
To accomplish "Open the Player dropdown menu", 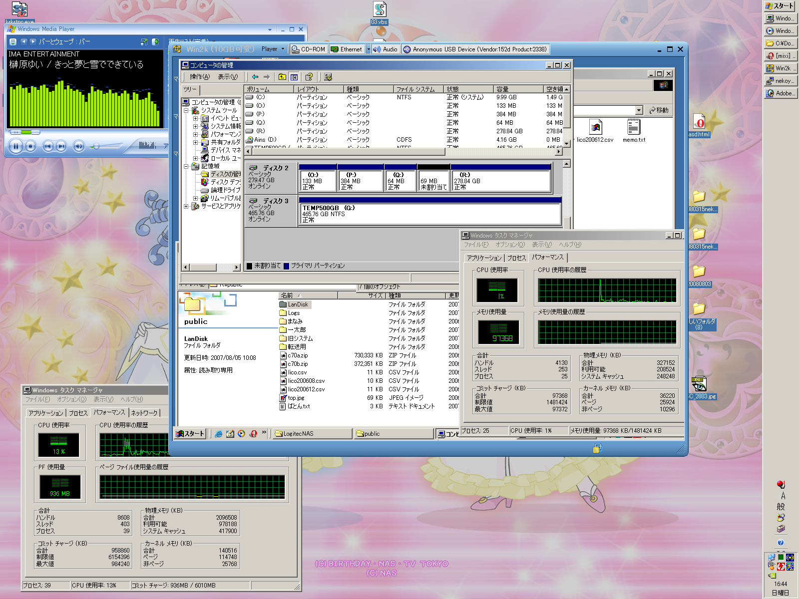I will [x=273, y=49].
